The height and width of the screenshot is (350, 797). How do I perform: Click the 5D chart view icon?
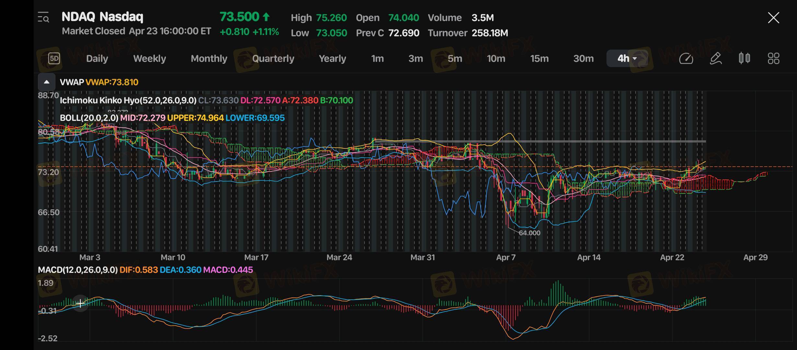(54, 59)
